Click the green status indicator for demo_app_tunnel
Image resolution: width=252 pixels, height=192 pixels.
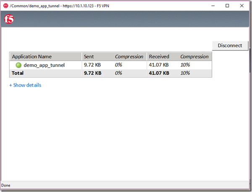[18, 65]
